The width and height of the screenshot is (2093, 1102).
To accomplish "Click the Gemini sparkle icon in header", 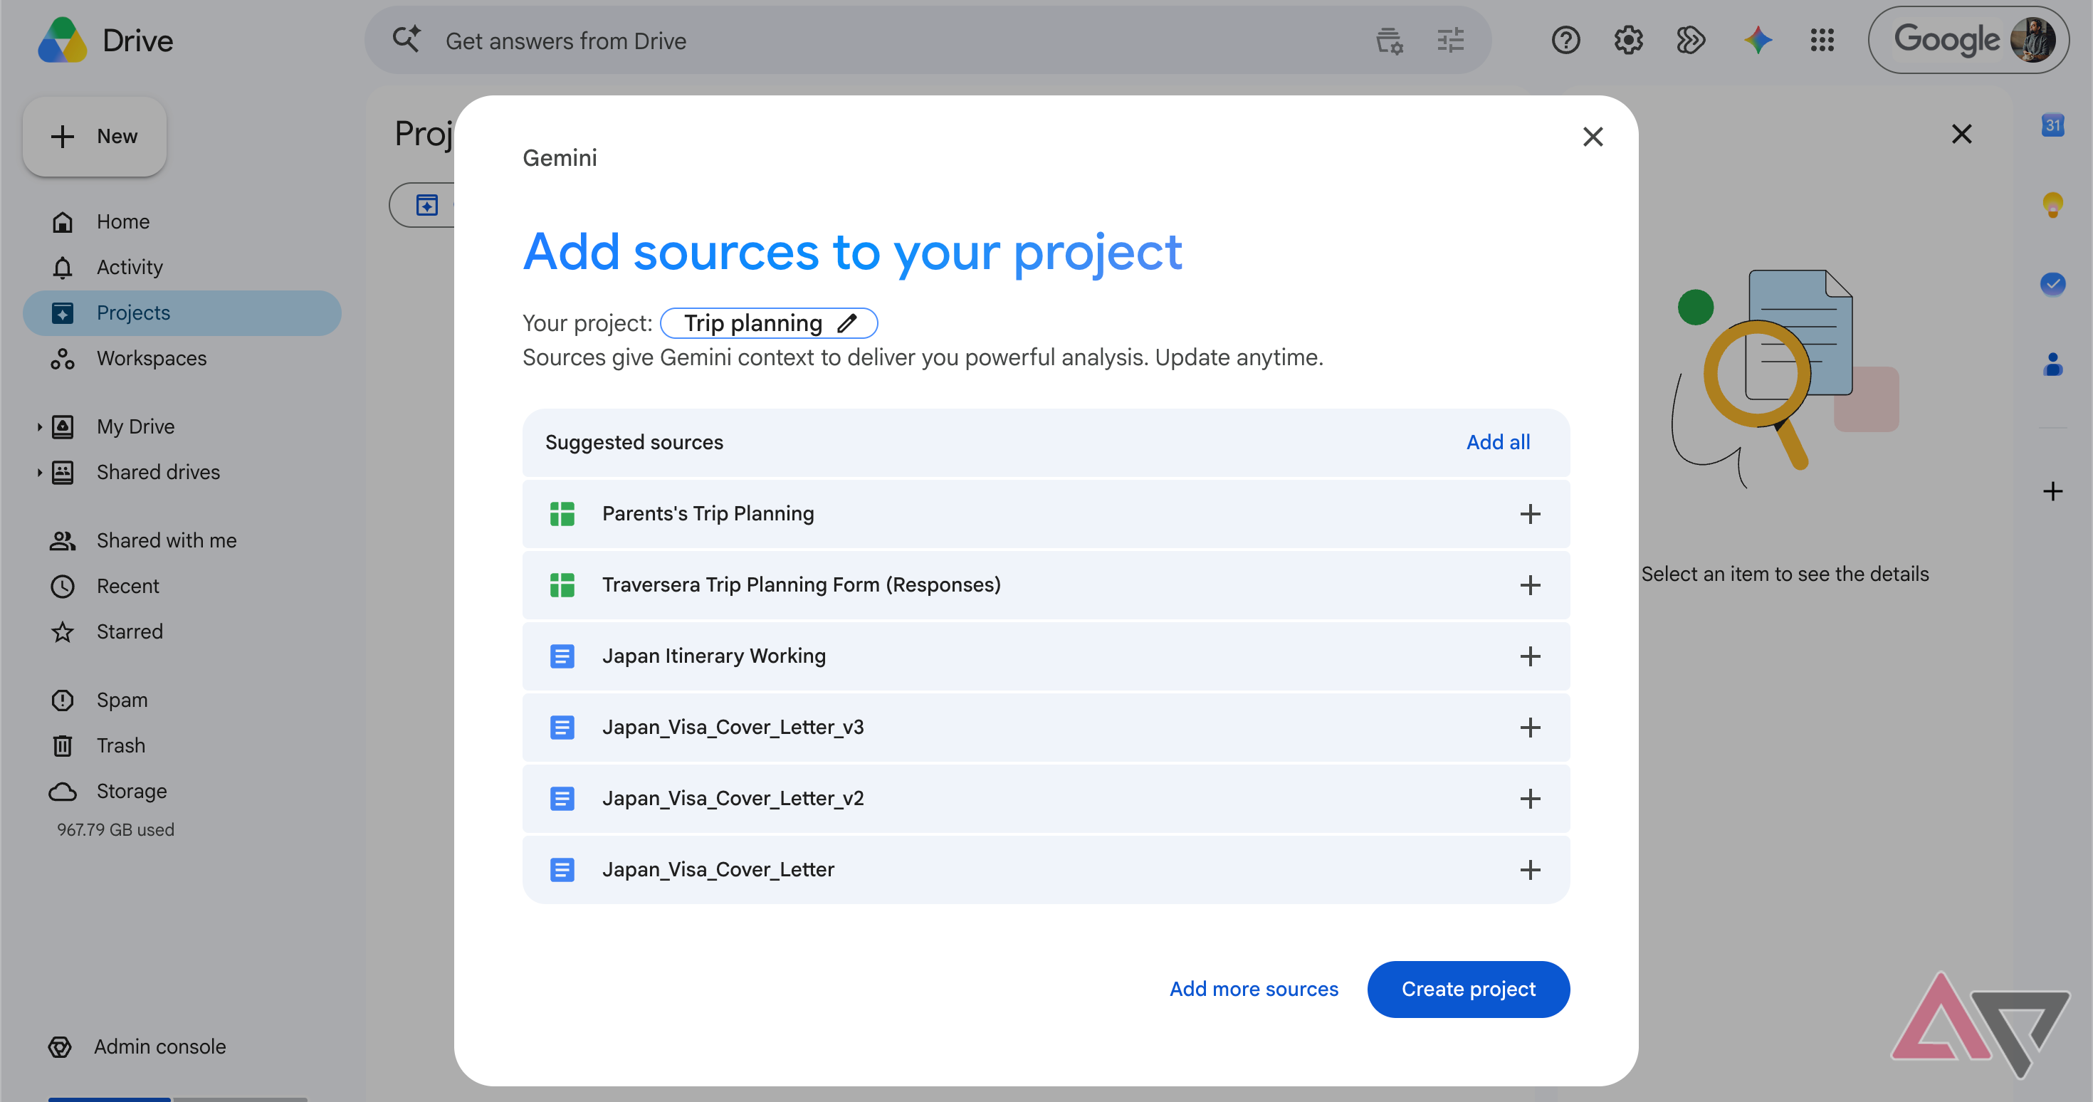I will tap(1758, 40).
